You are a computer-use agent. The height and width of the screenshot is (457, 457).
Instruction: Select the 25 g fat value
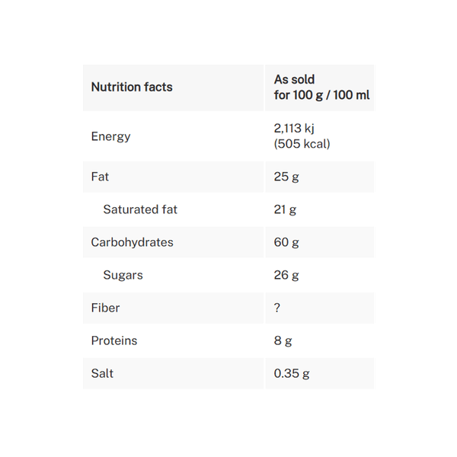(286, 177)
